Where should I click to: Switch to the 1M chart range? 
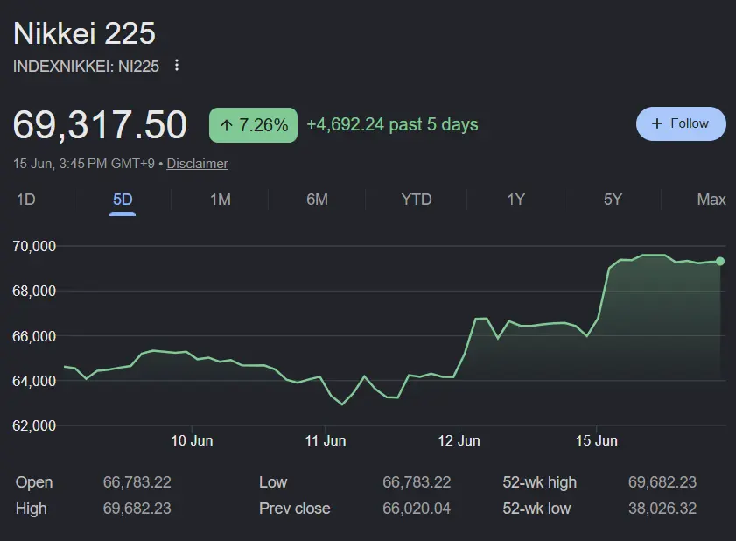click(x=221, y=200)
